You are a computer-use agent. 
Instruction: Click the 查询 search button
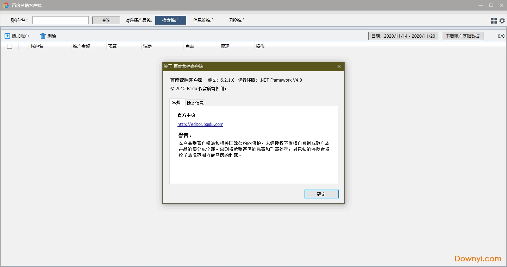click(106, 20)
